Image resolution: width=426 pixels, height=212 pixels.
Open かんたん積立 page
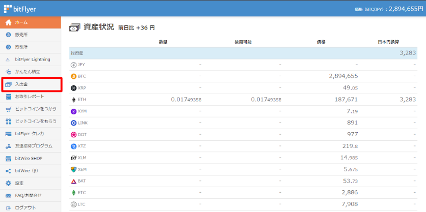point(31,72)
